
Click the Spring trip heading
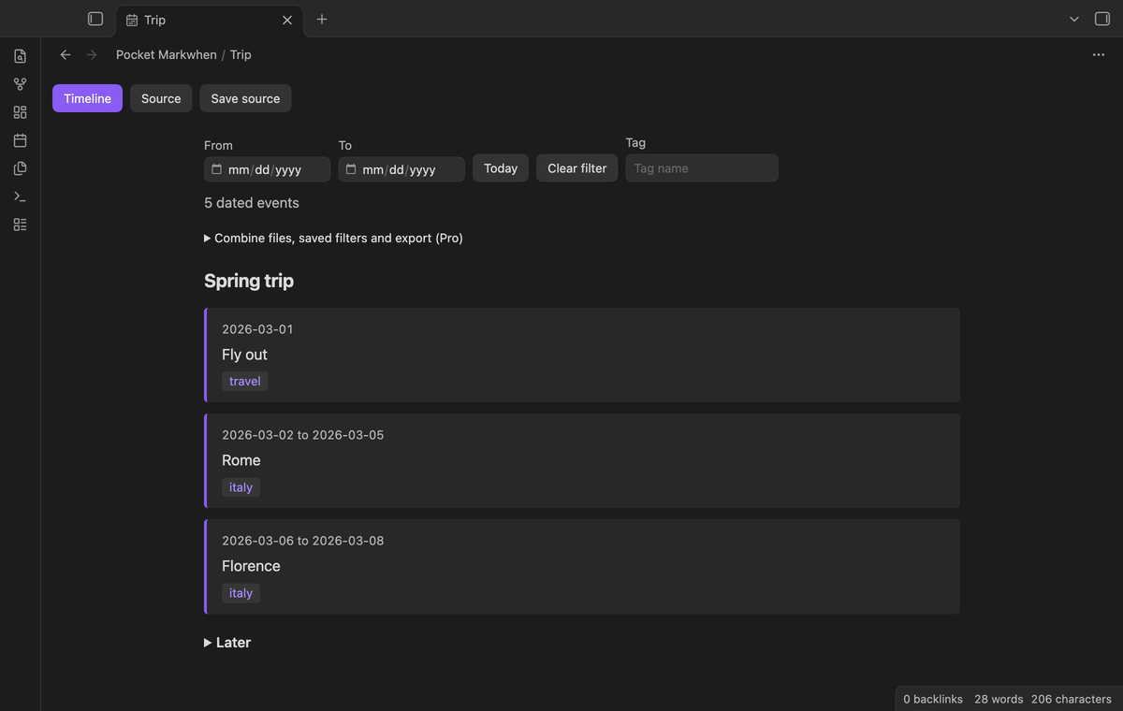249,281
